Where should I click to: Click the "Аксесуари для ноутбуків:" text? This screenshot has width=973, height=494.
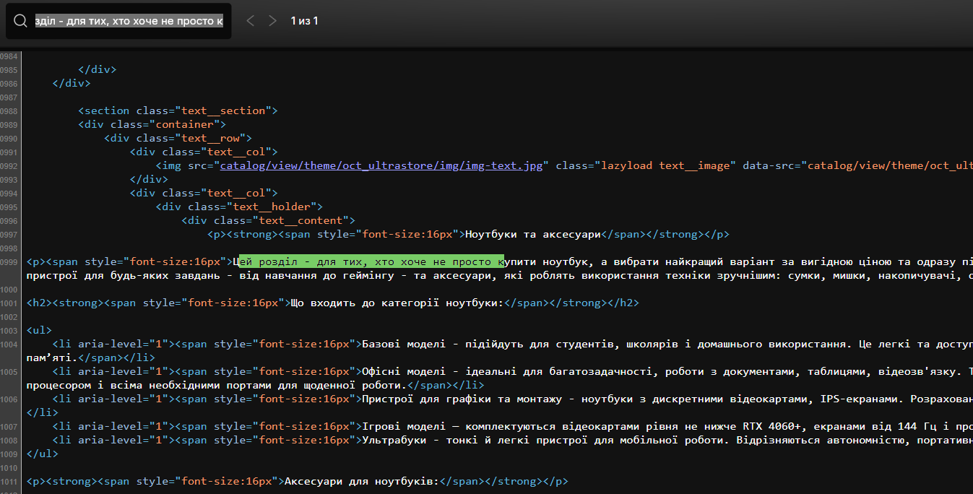tap(359, 481)
